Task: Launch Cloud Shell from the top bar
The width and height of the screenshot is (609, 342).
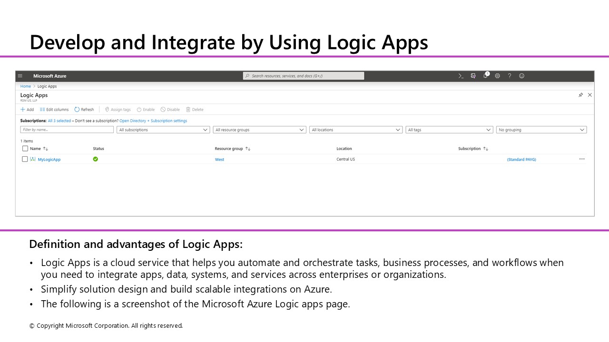Action: point(461,76)
